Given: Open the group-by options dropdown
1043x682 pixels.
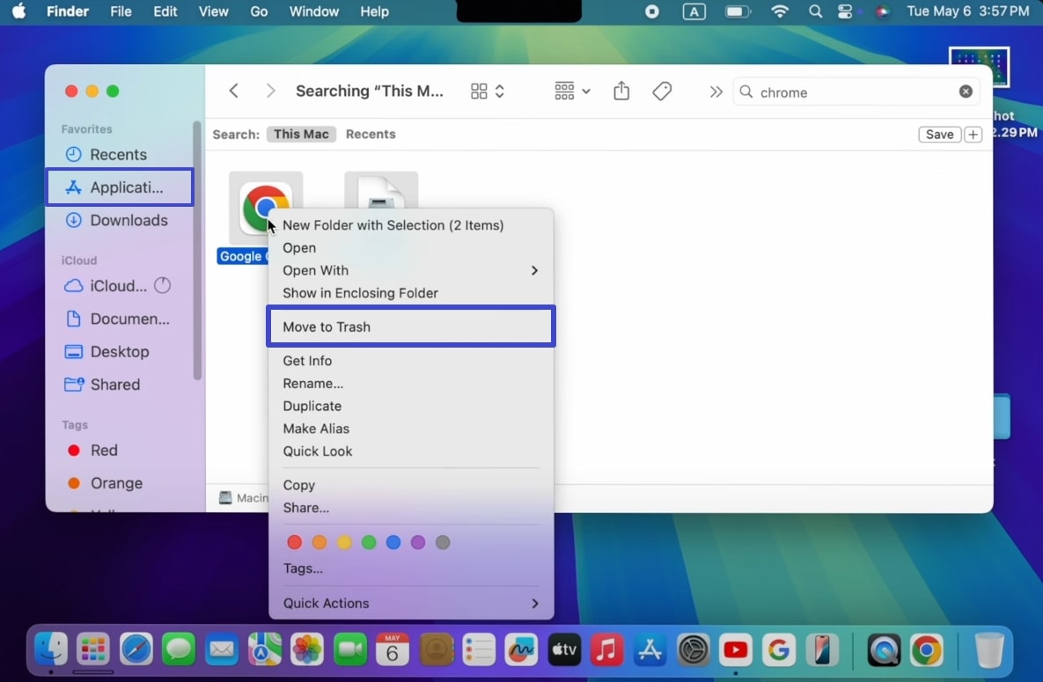Looking at the screenshot, I should (x=572, y=92).
